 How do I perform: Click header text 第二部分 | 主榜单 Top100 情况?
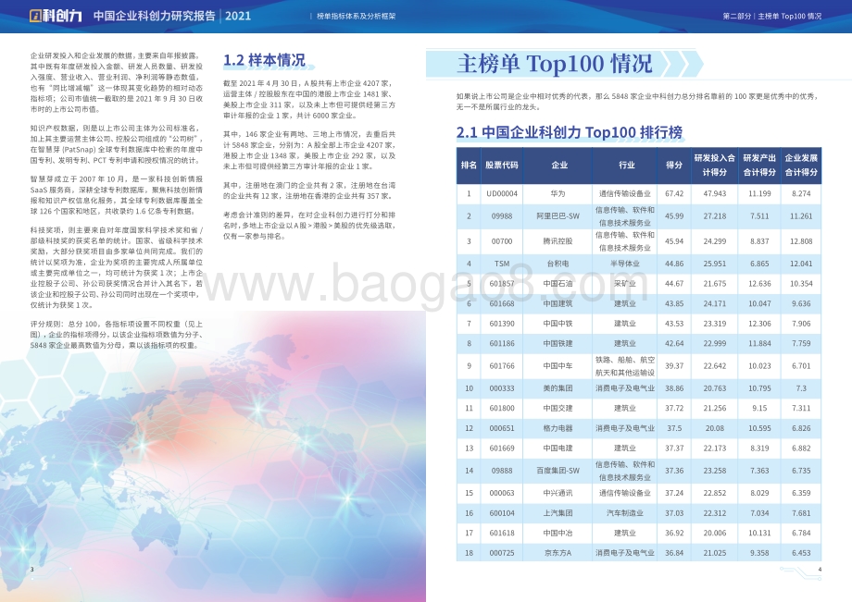(x=771, y=17)
